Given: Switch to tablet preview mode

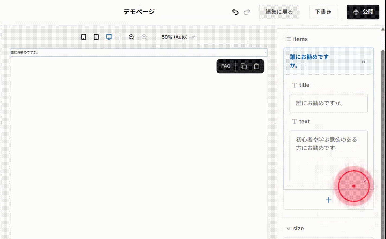Looking at the screenshot, I should 96,37.
